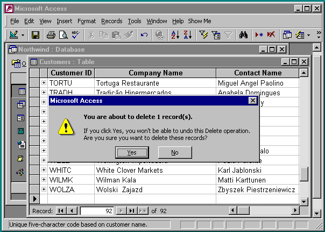Expand the WILMK record plus sign
Image resolution: width=325 pixels, height=232 pixels.
pyautogui.click(x=44, y=180)
